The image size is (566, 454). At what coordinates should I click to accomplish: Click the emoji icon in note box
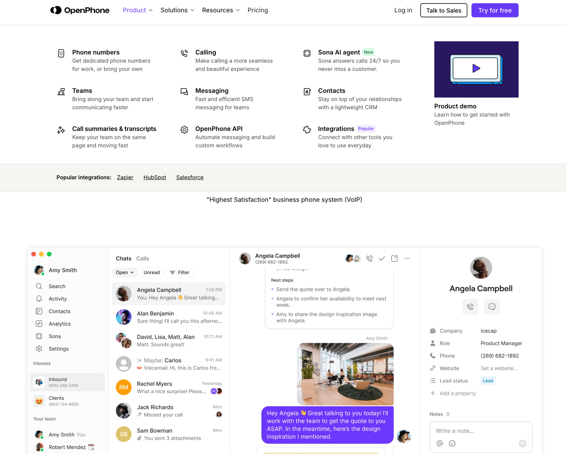(x=452, y=443)
